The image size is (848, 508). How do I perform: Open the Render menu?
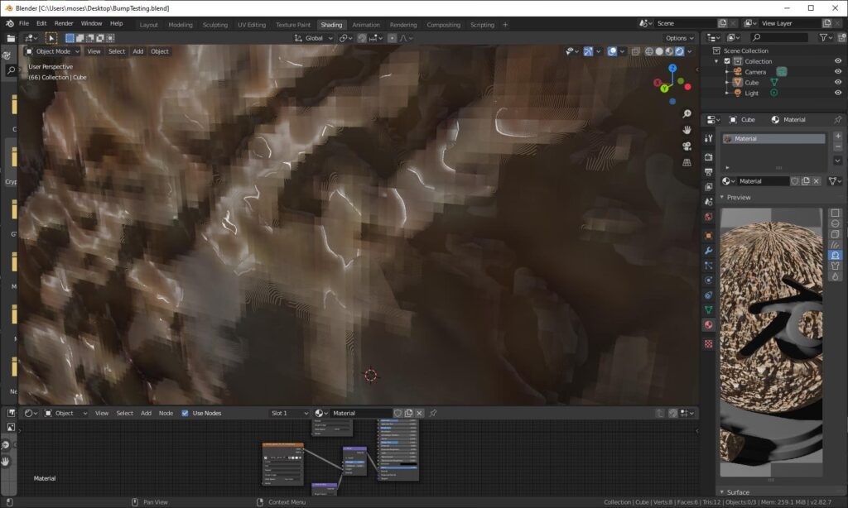tap(64, 23)
